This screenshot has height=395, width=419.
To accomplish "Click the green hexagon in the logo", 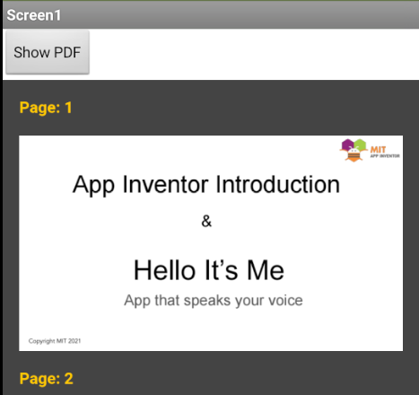I will click(x=360, y=145).
